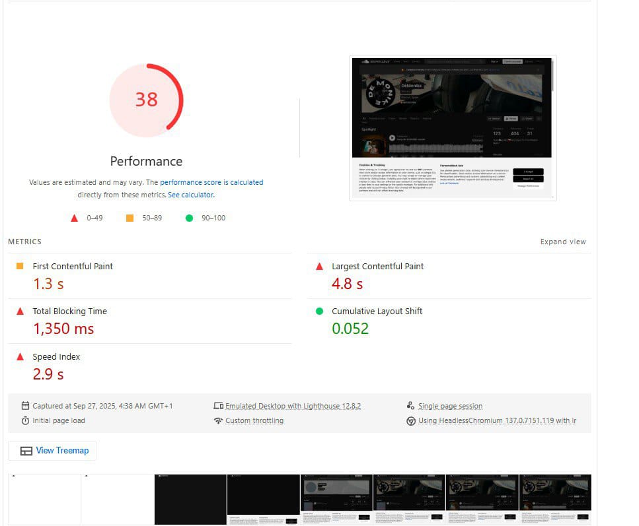The height and width of the screenshot is (526, 639).
Task: Click the red triangle next to Largest Contentful Paint
Action: pos(320,266)
